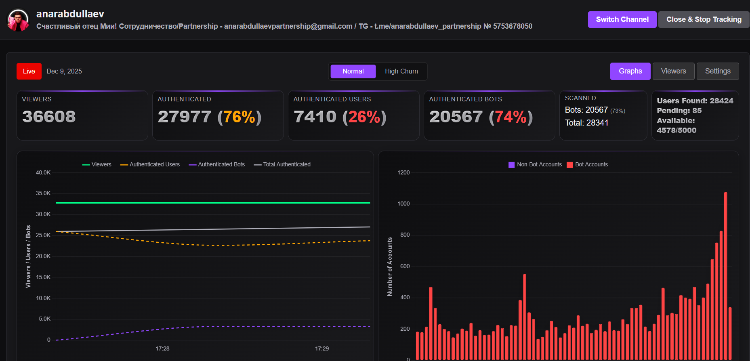Click the Viewers 36608 stat card

pyautogui.click(x=82, y=115)
